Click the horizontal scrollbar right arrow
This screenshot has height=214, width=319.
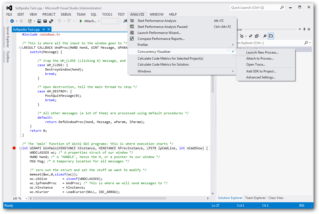[208, 198]
